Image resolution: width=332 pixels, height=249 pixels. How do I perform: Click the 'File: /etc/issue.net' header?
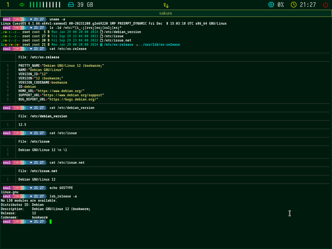pos(38,171)
